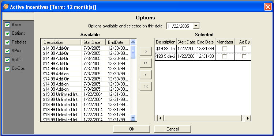Remove all options with << button
The width and height of the screenshot is (274, 136).
pos(146,86)
